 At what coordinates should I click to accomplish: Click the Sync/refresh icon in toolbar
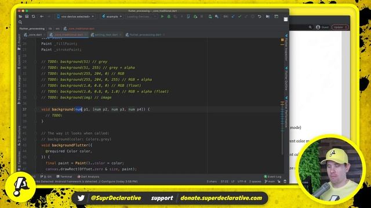(x=34, y=17)
